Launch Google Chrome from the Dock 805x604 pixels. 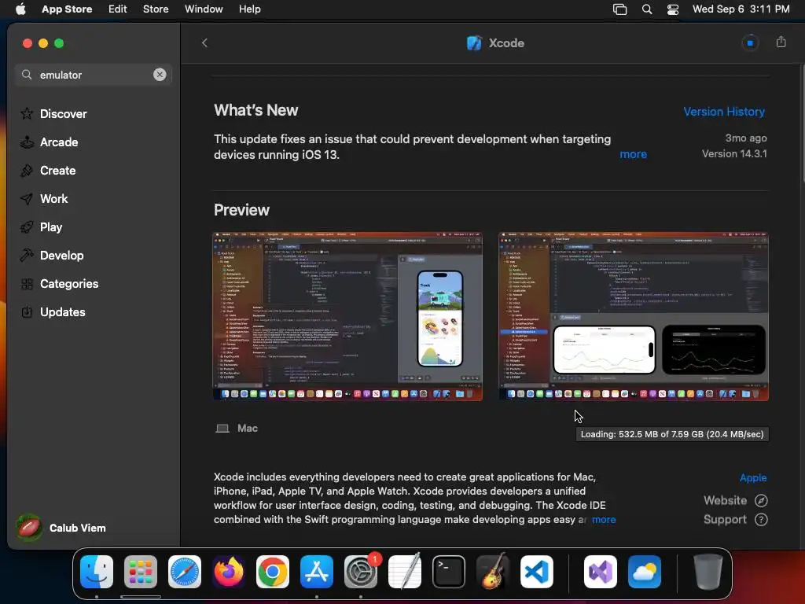pyautogui.click(x=273, y=572)
